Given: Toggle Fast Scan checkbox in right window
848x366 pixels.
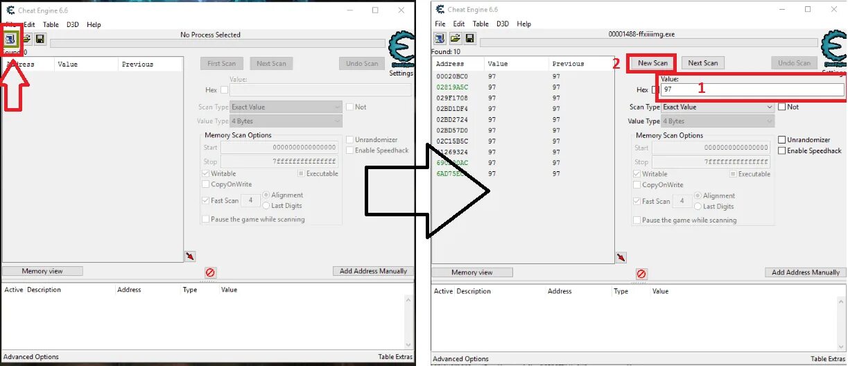Looking at the screenshot, I should (x=637, y=201).
